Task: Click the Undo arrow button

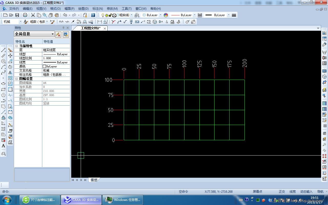Action: pos(65,15)
